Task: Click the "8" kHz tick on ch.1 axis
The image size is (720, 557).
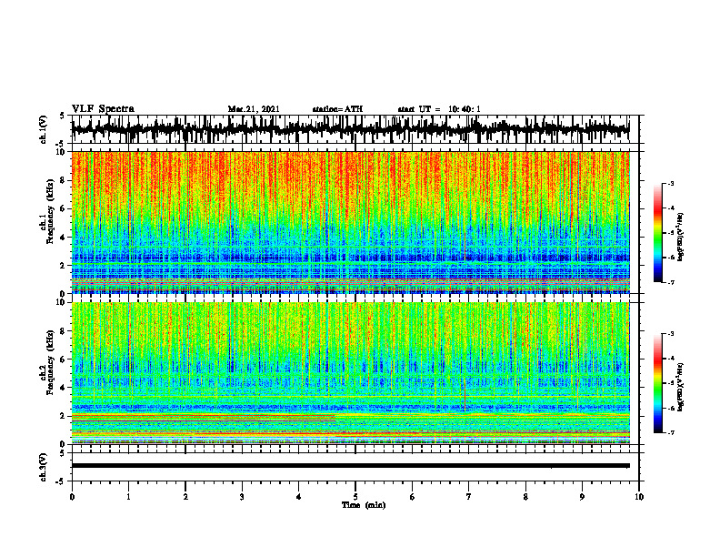Action: click(65, 180)
